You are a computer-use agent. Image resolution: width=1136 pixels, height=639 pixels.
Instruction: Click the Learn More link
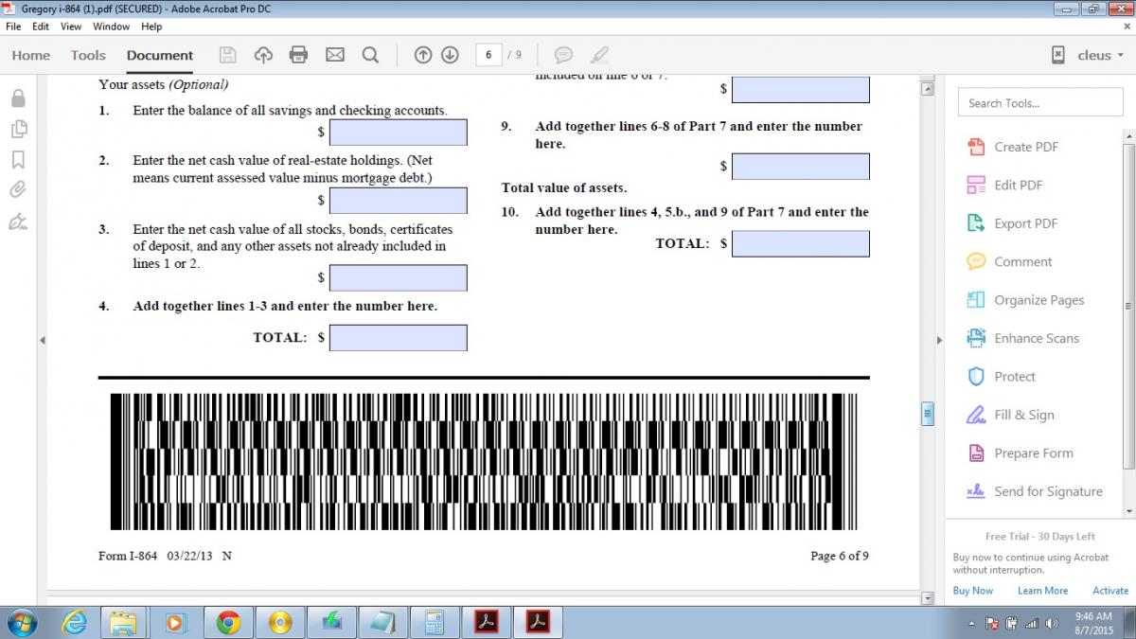(x=1042, y=591)
